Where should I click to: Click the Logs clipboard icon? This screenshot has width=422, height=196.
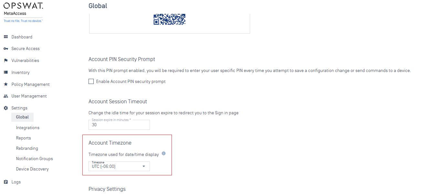coord(5,182)
